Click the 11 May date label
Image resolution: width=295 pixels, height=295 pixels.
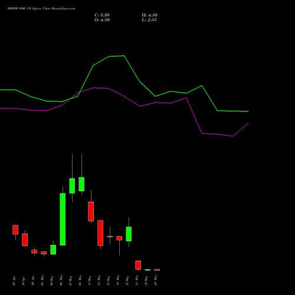(x=90, y=280)
